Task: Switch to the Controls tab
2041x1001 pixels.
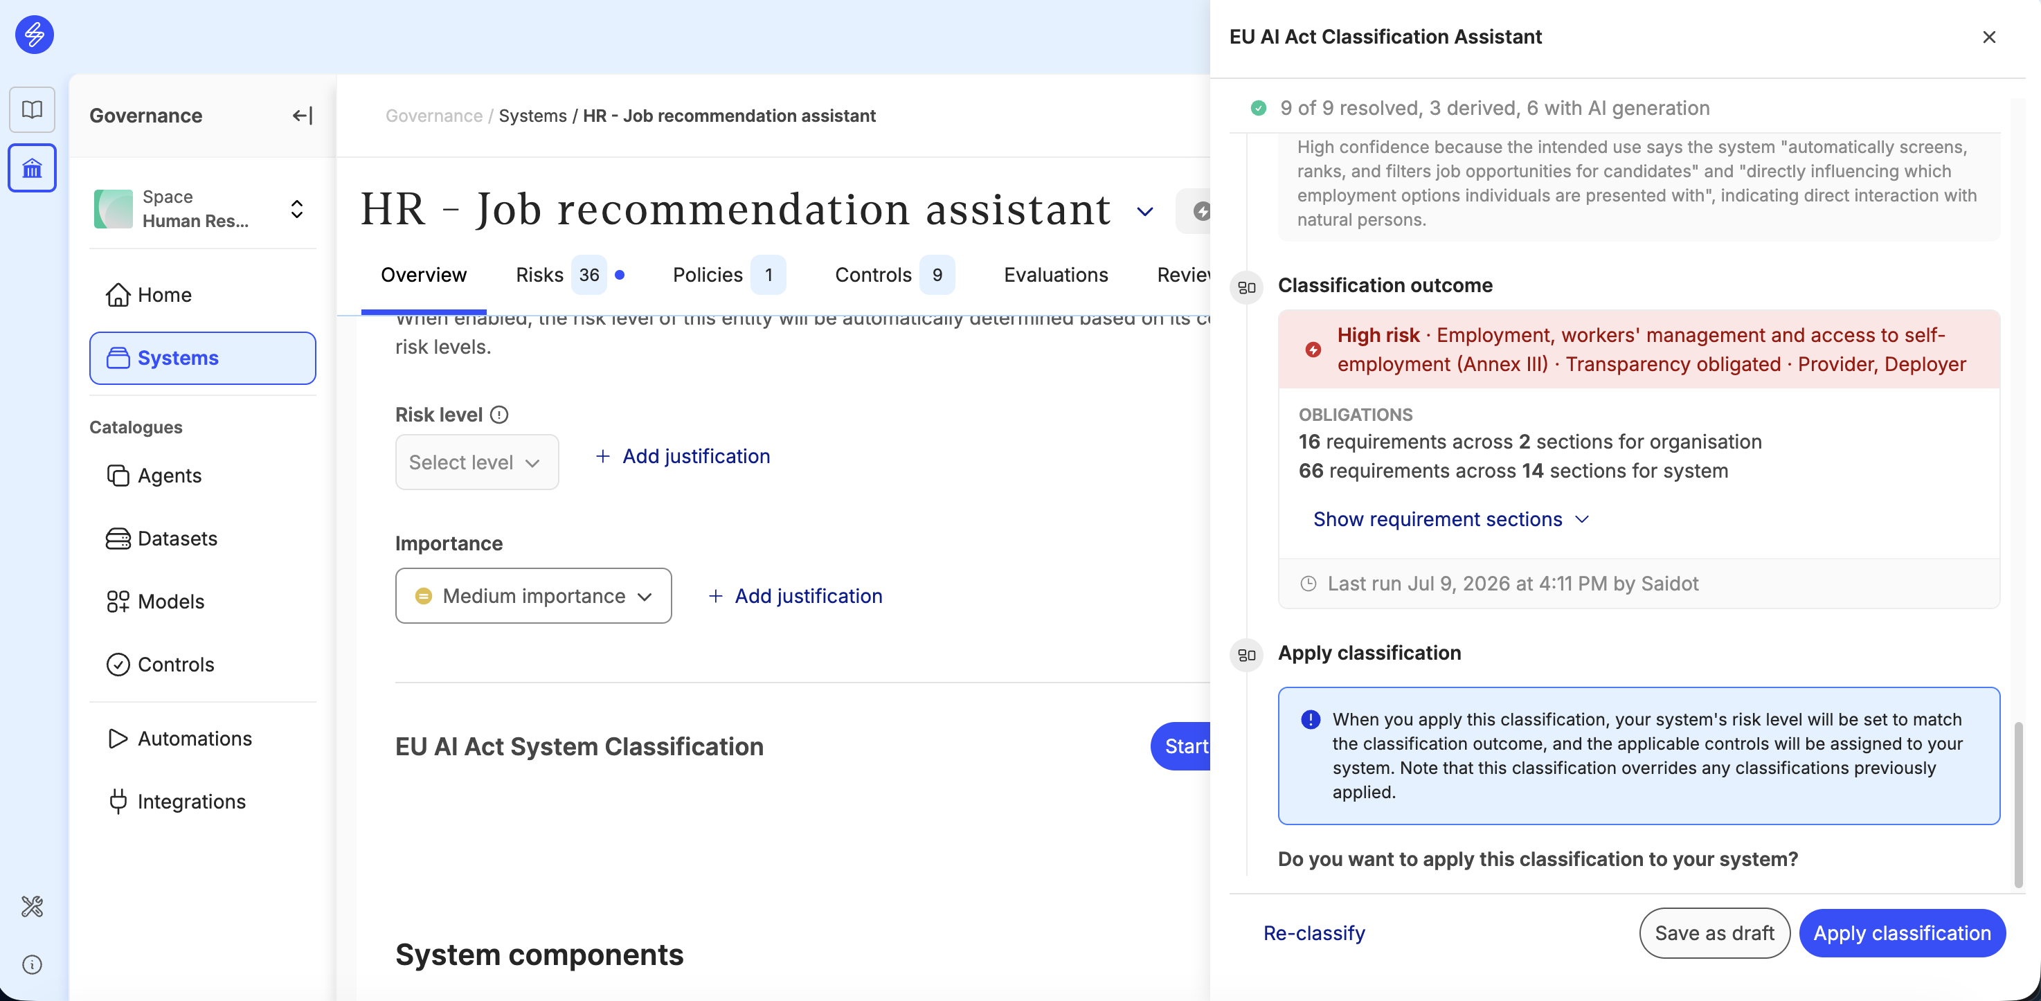Action: click(894, 275)
